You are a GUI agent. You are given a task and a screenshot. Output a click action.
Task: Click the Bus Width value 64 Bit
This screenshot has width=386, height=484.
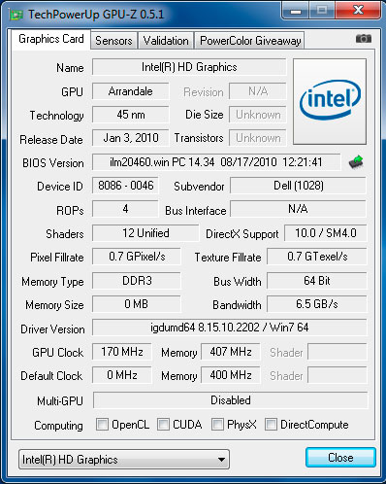click(x=317, y=281)
